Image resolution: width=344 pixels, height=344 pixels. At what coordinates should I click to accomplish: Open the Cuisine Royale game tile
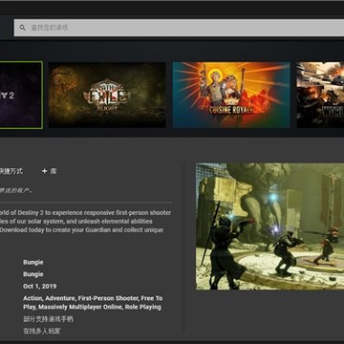pos(231,95)
